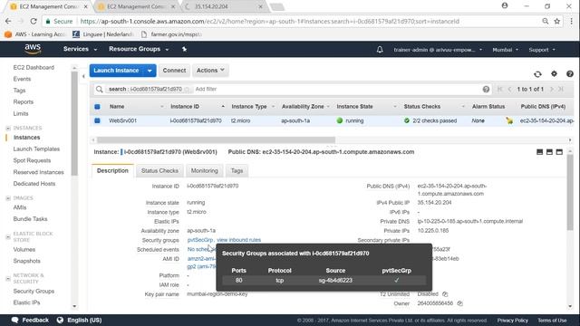Open Launch Instance dropdown arrow
Viewport: 580px width, 326px height.
pos(150,71)
